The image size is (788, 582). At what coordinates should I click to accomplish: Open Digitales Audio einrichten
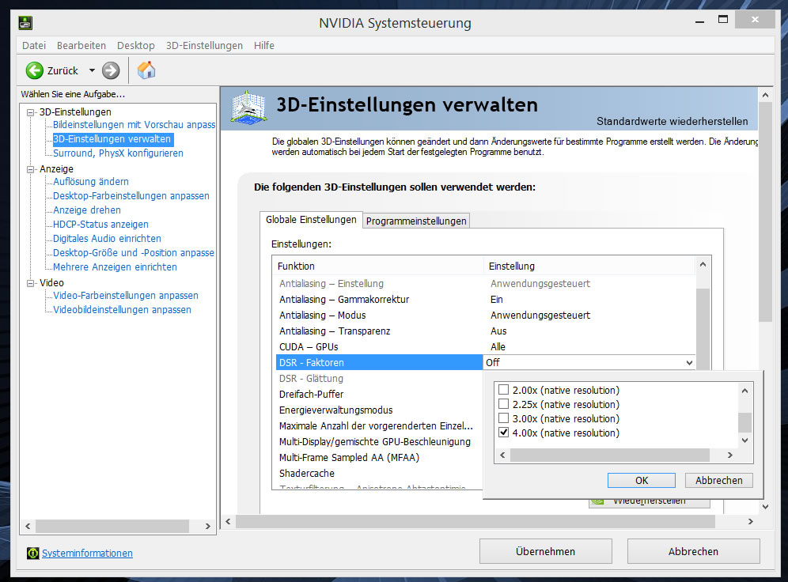click(x=107, y=239)
